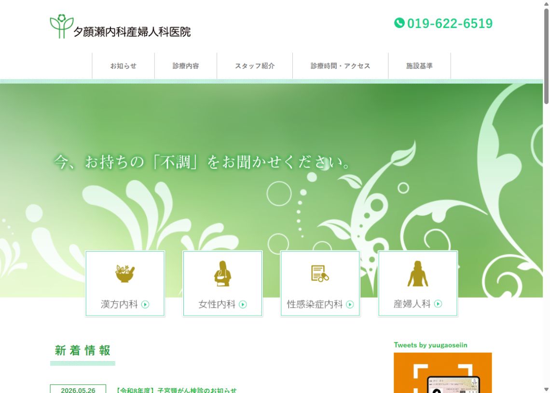Open the 診療時間・アクセス menu item
The image size is (550, 393).
click(340, 66)
